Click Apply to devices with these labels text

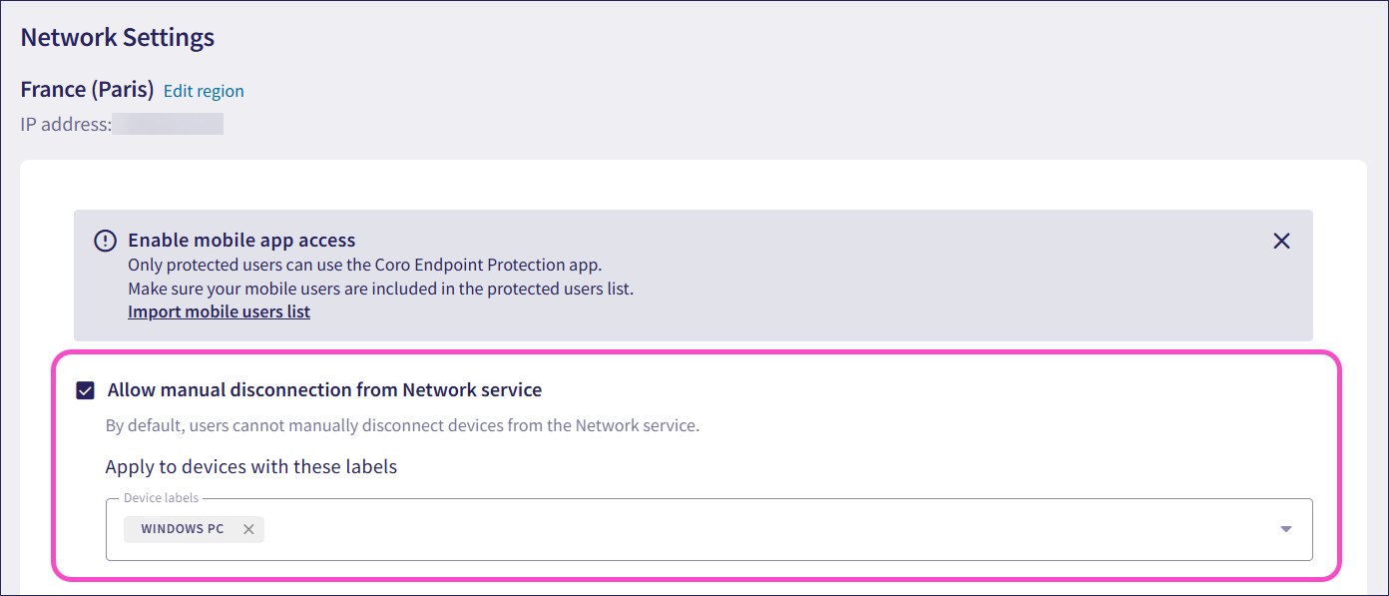(251, 466)
